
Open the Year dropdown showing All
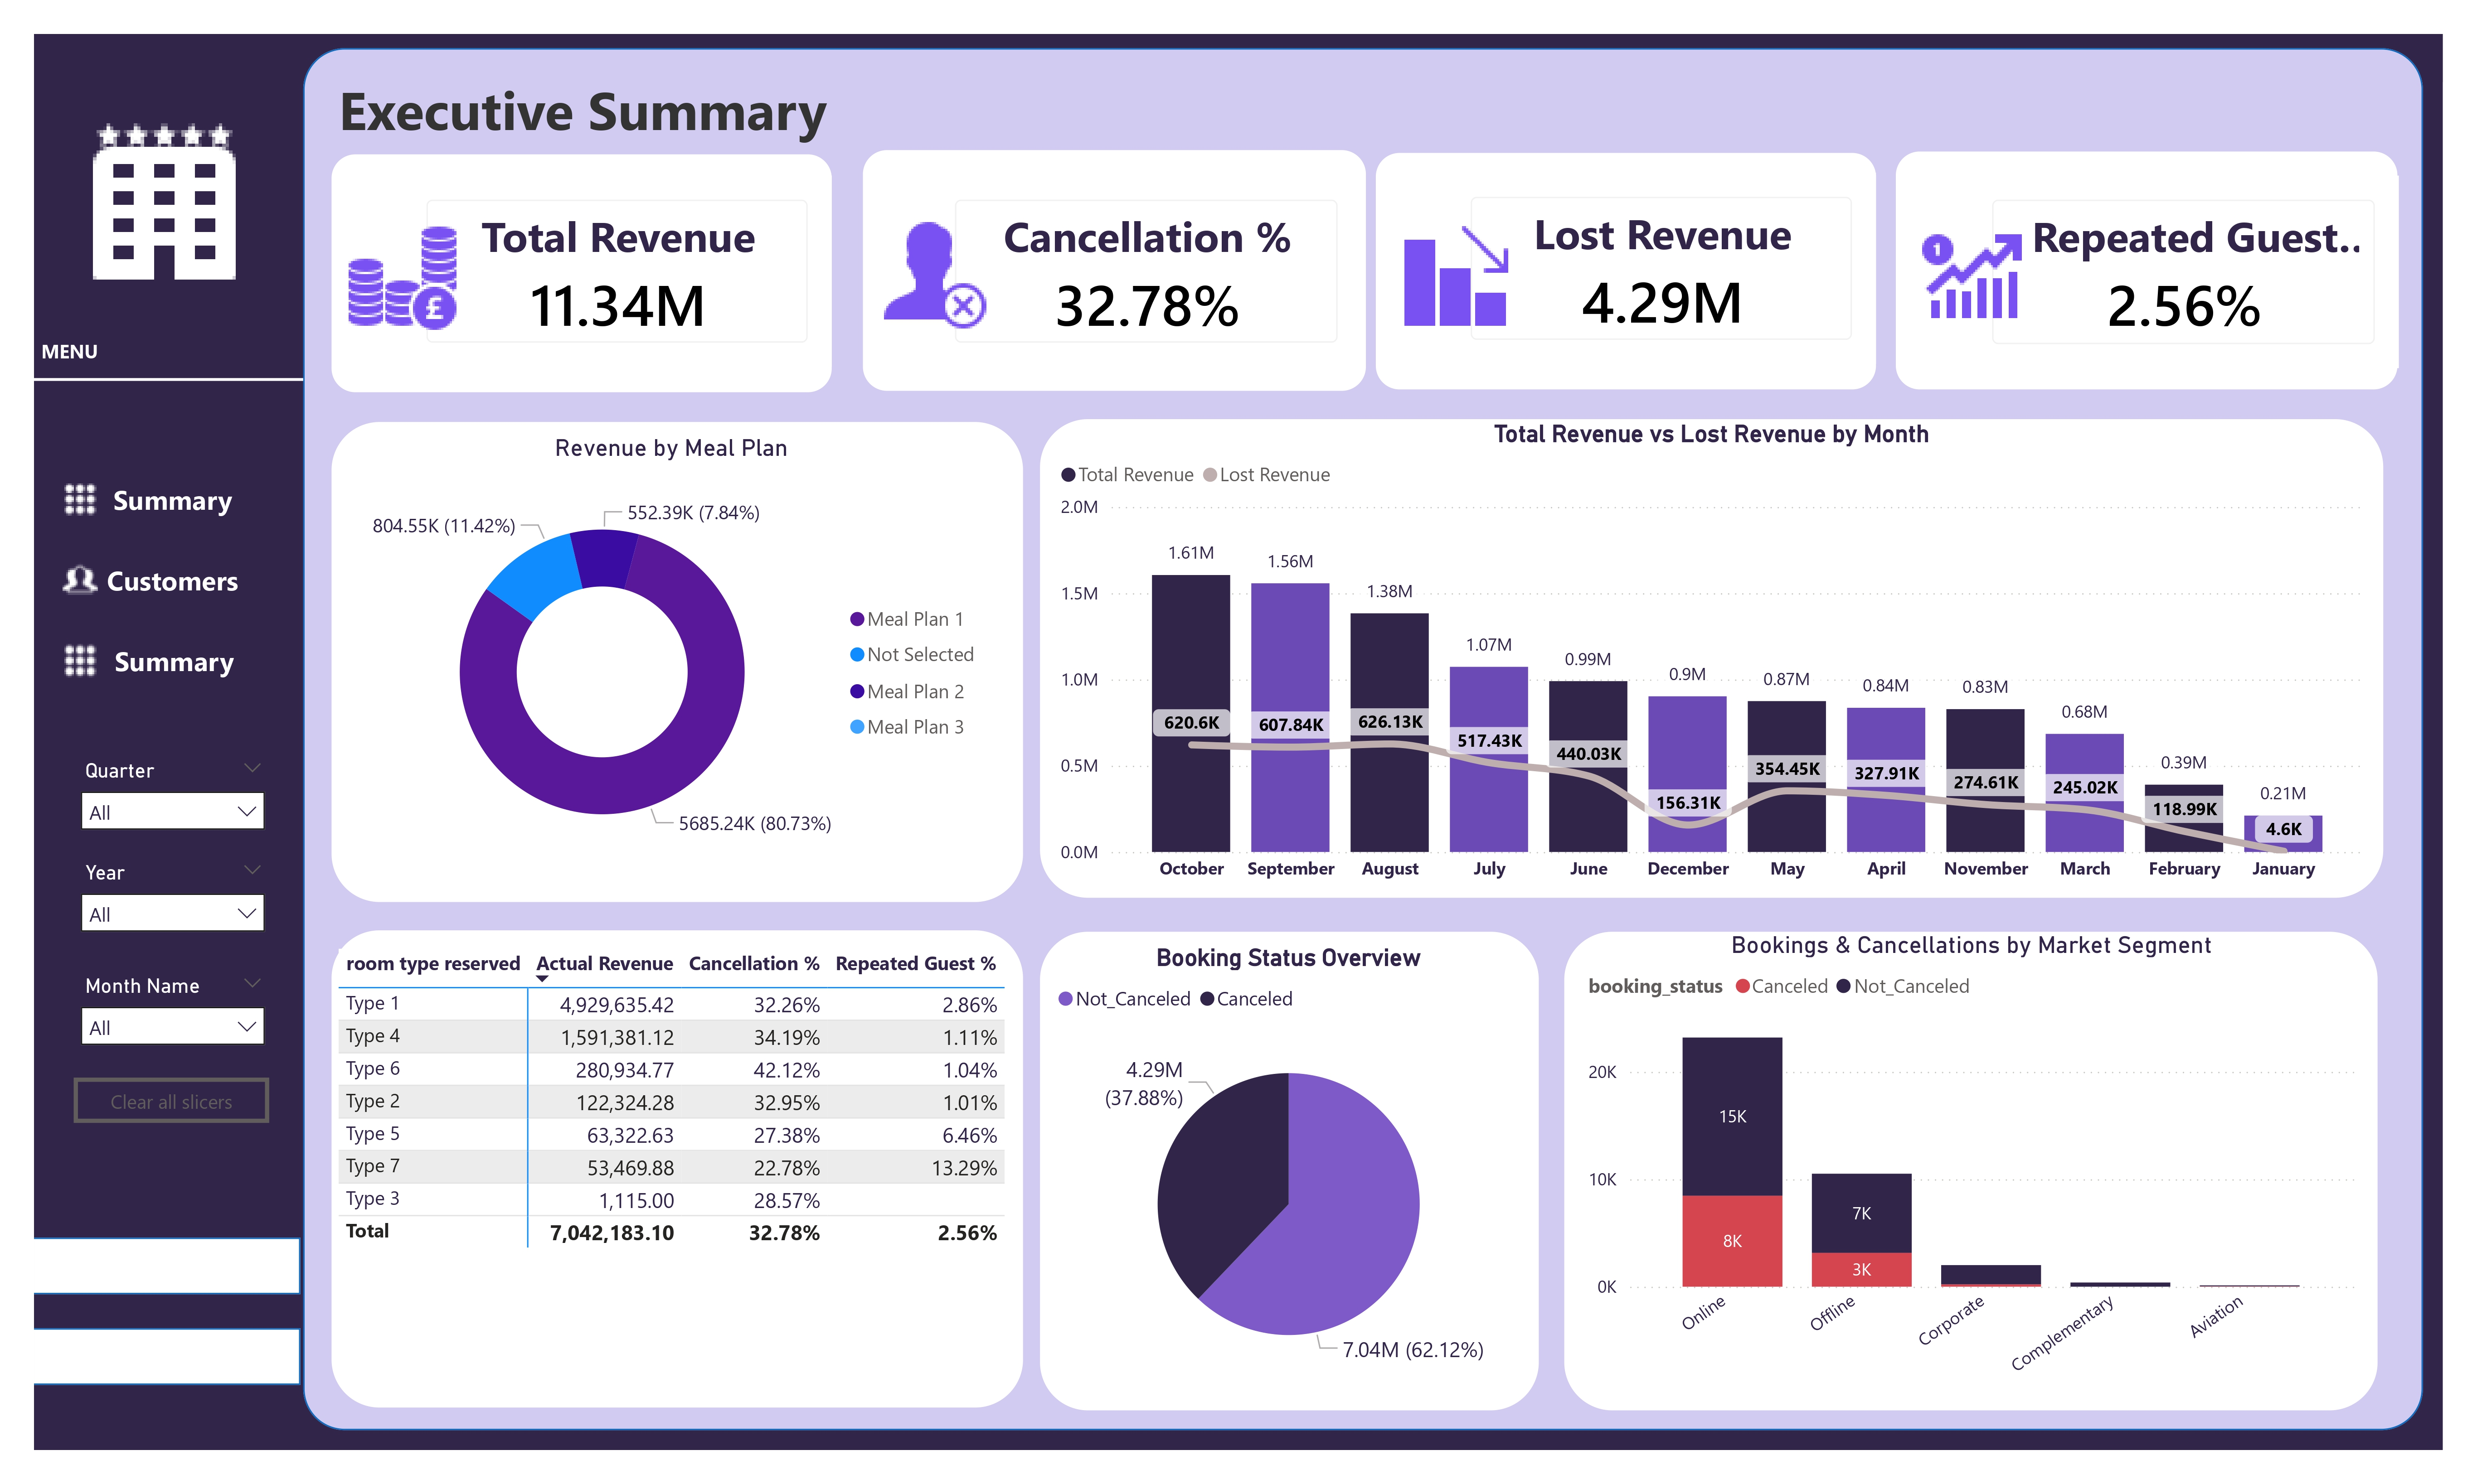[x=172, y=913]
